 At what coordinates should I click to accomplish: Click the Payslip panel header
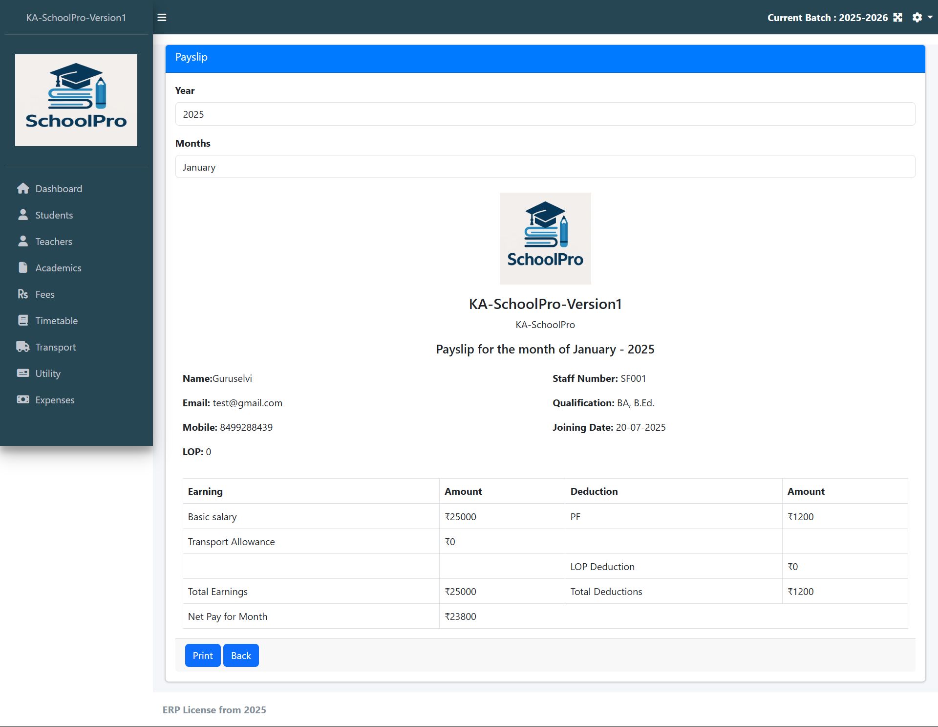click(x=545, y=58)
